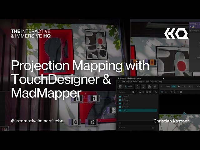The height and width of the screenshot is (150, 200).
Task: Toggle teal visibility square for Print2-1
Action: tap(120, 100)
